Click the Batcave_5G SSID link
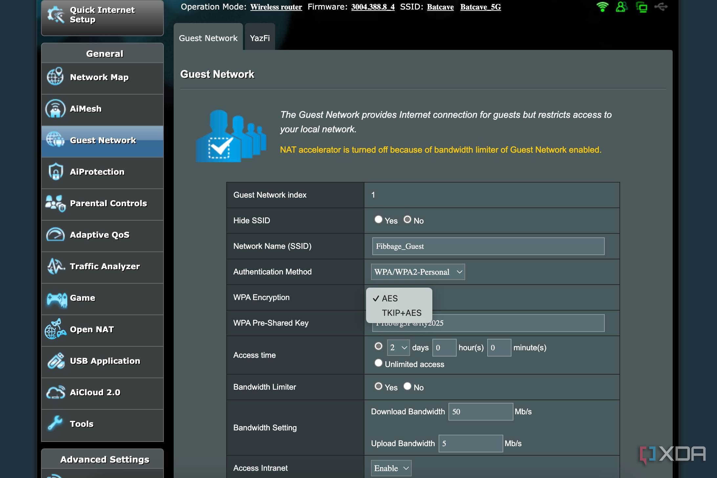The width and height of the screenshot is (717, 478). click(480, 7)
